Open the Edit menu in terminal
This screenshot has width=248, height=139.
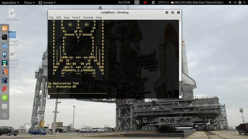pos(59,17)
